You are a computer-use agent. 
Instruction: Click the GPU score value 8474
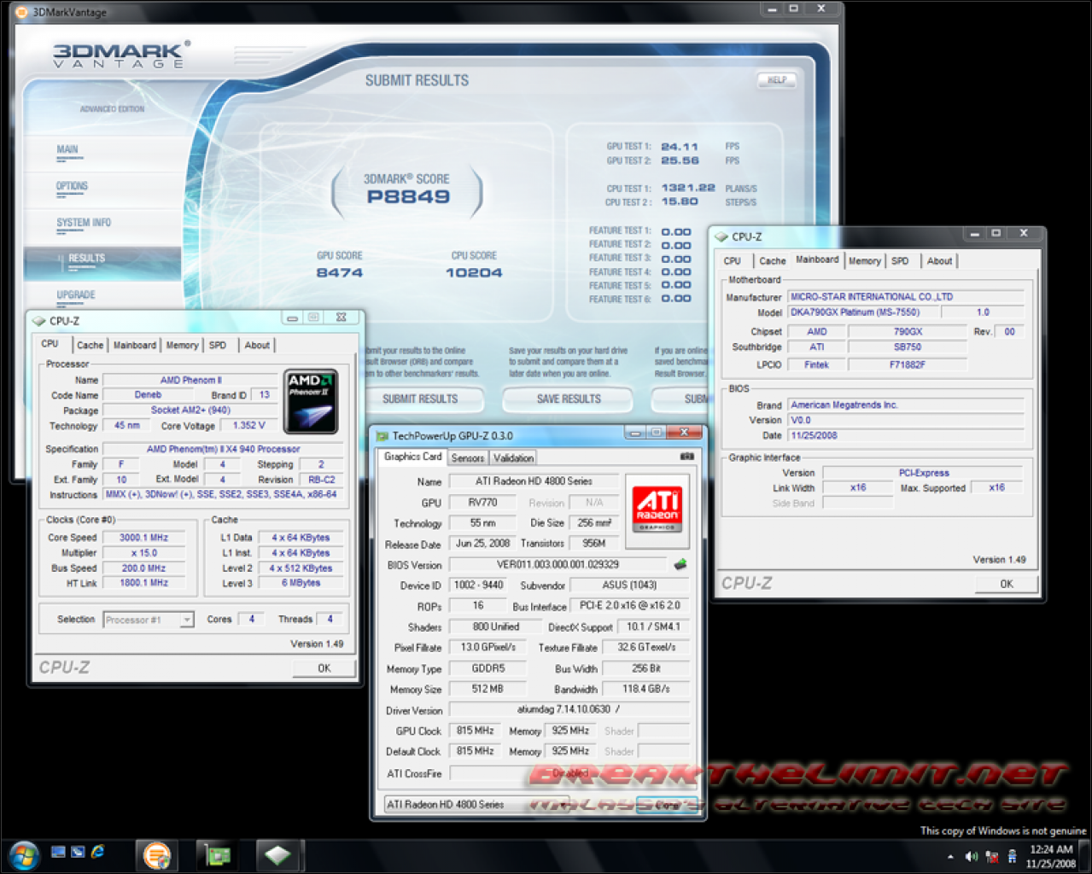tap(340, 273)
